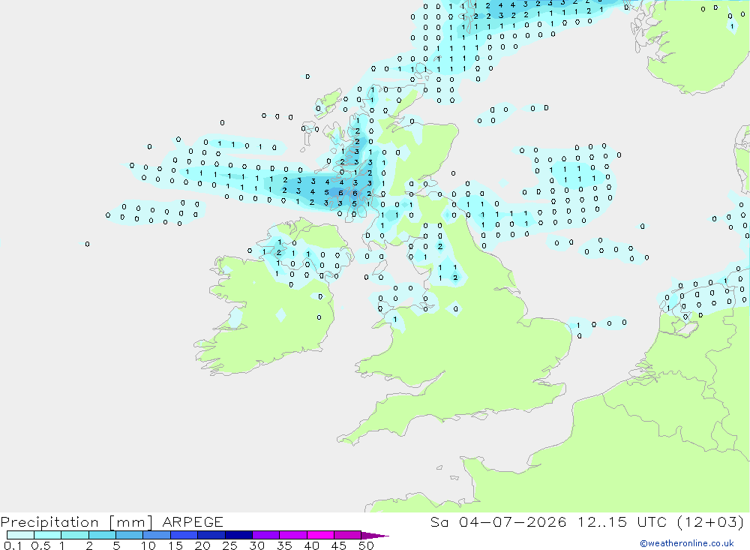Pick the 1–2 mm legend swatch
The height and width of the screenshot is (550, 750).
pyautogui.click(x=75, y=535)
